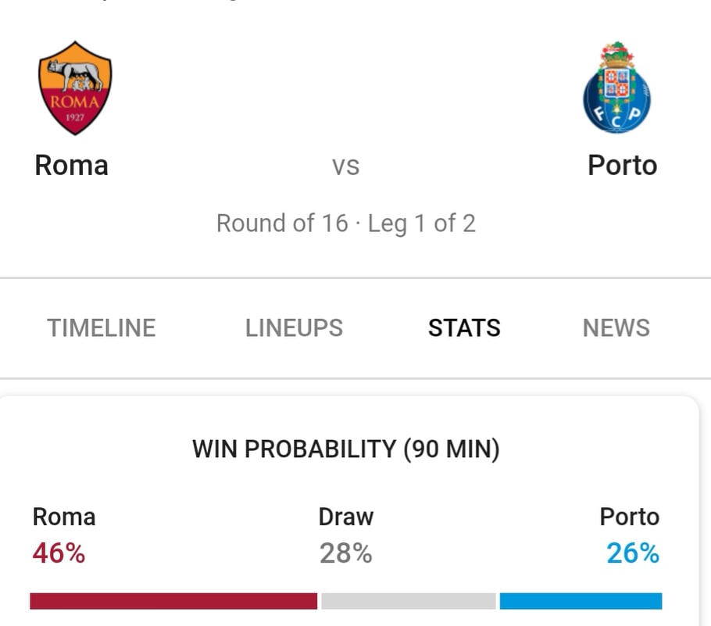Switch to the LINEUPS tab
The width and height of the screenshot is (711, 626).
[x=294, y=328]
